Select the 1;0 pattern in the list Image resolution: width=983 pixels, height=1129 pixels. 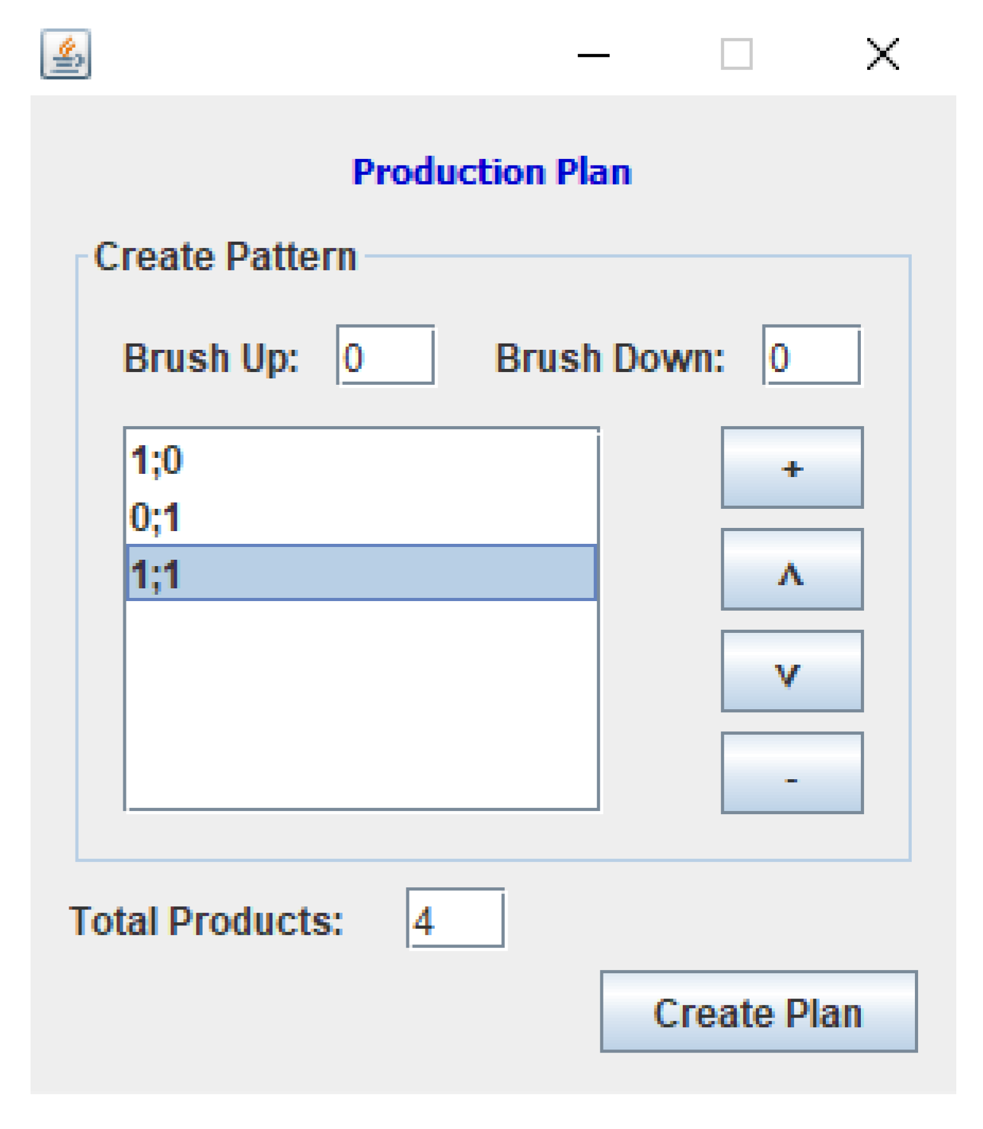click(x=361, y=460)
